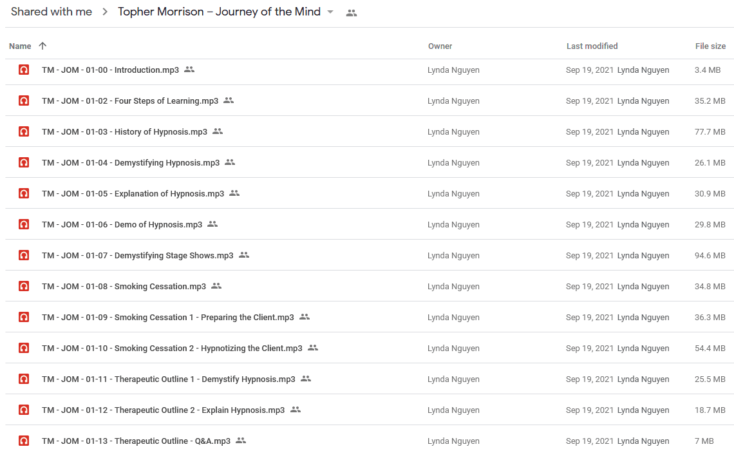Screen dimensions: 734x449
Task: Click audio icon for 01-08 Smoking Cessation.mp3
Action: click(x=24, y=286)
